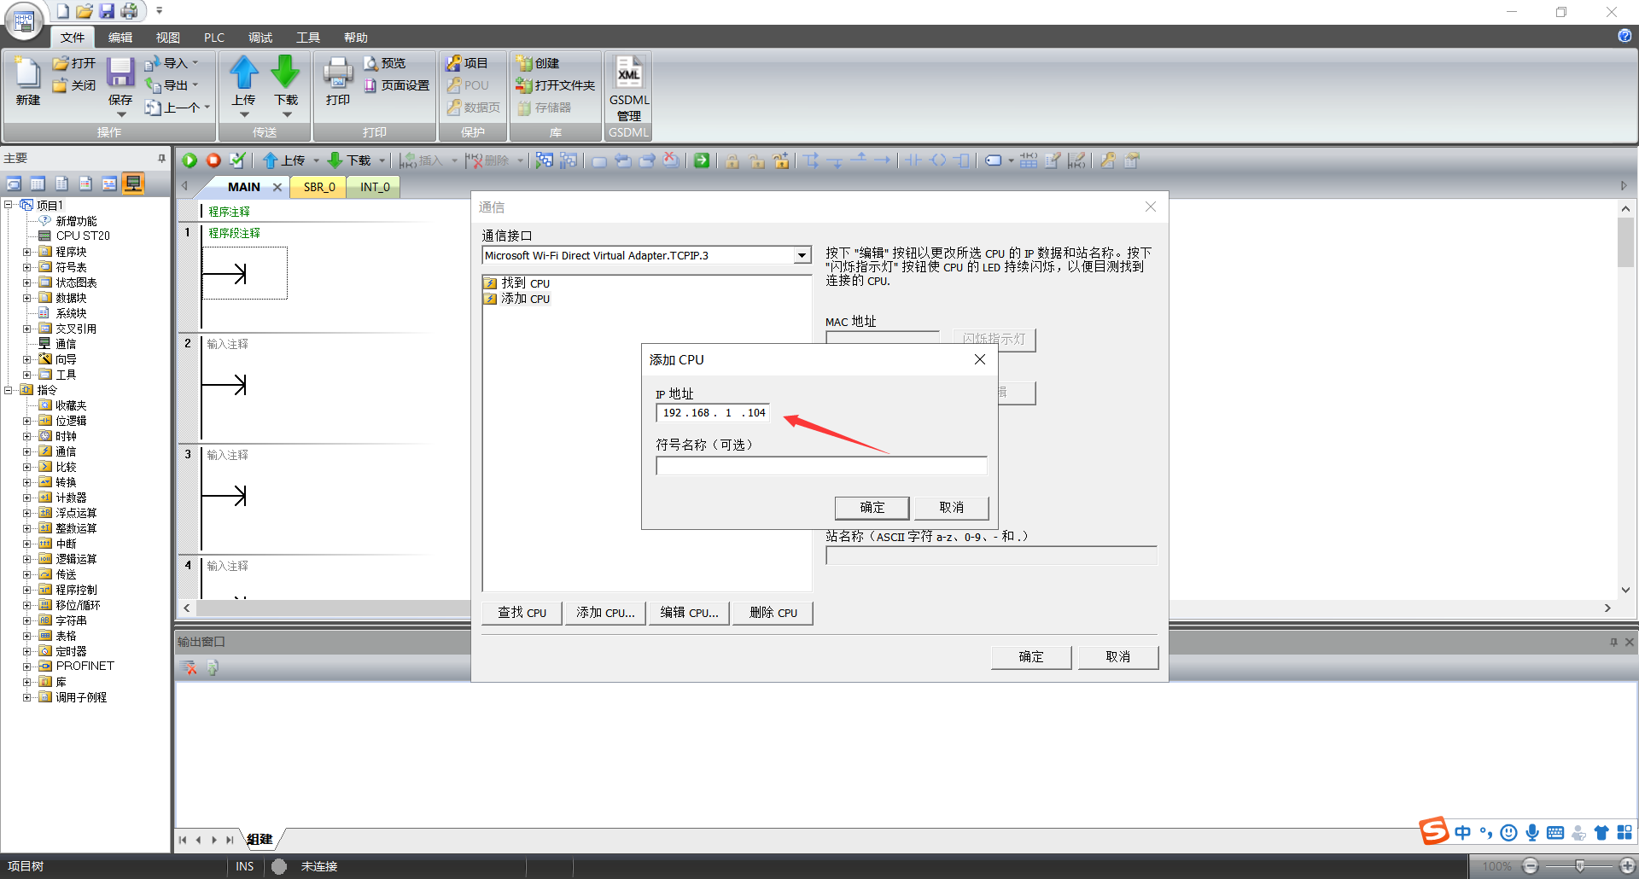
Task: Open the communication interface adapter dropdown
Action: (802, 255)
